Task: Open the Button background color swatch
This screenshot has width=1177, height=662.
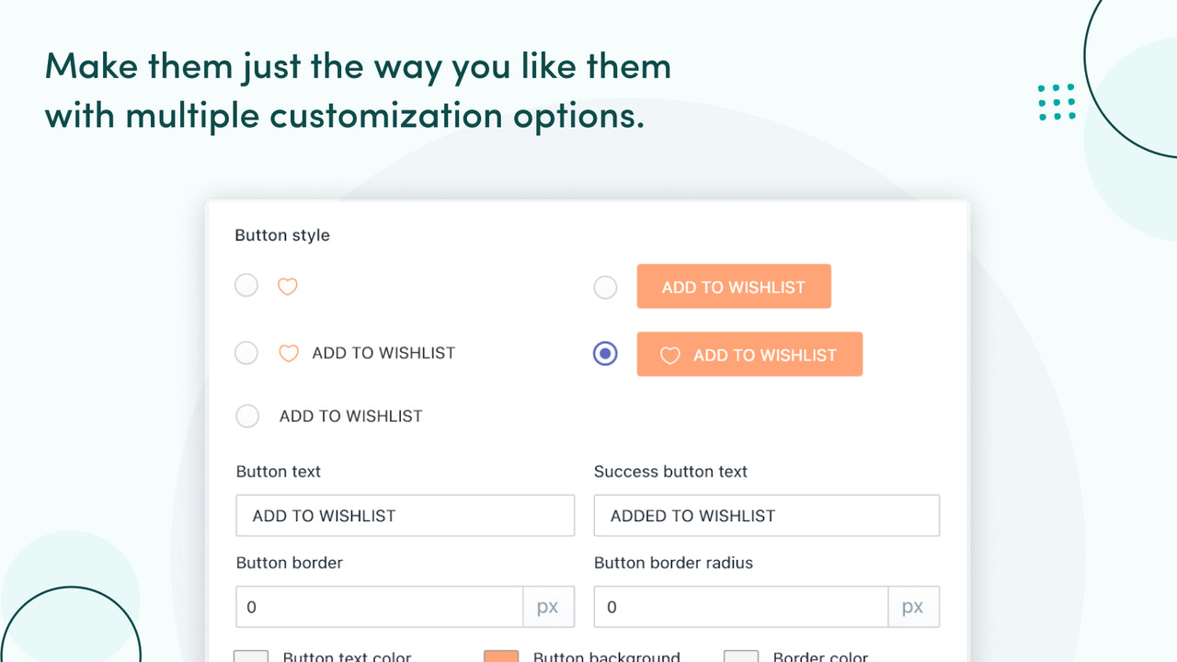Action: click(x=501, y=656)
